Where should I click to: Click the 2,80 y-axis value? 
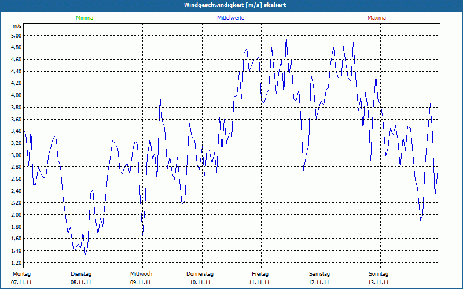[17, 167]
